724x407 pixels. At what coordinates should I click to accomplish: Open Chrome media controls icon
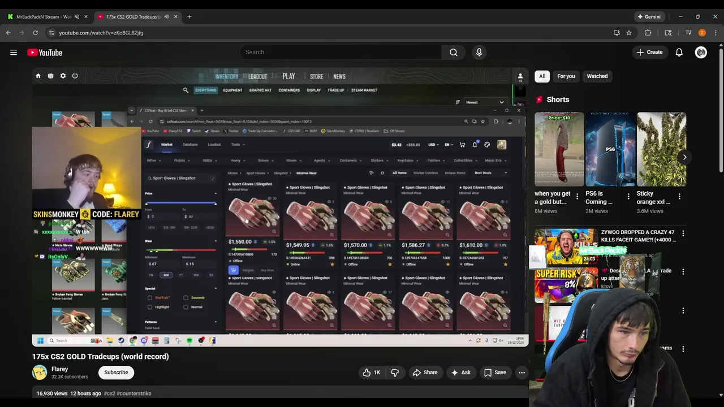688,33
